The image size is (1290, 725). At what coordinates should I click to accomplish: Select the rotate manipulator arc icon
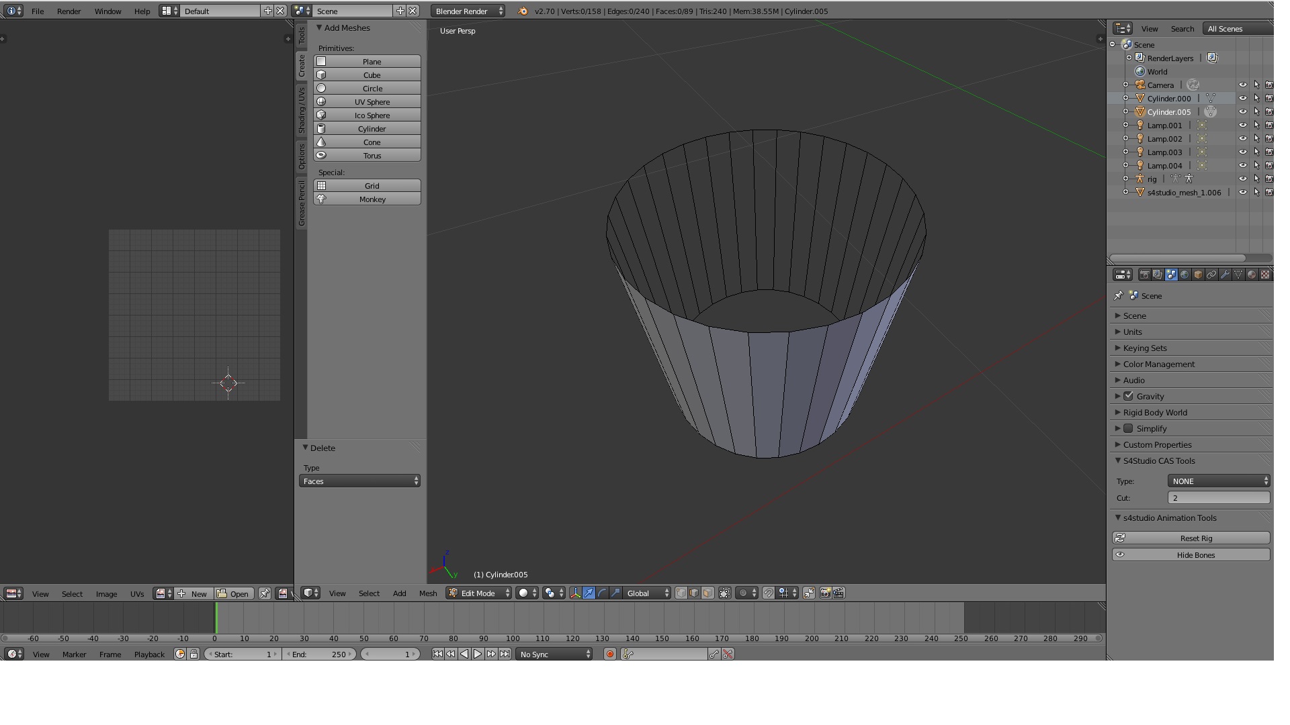[x=602, y=593]
